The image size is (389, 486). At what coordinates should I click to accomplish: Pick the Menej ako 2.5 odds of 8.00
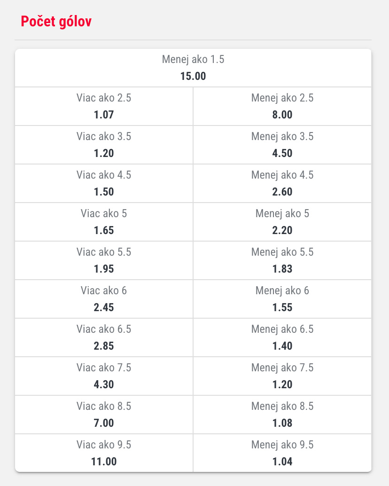click(282, 106)
